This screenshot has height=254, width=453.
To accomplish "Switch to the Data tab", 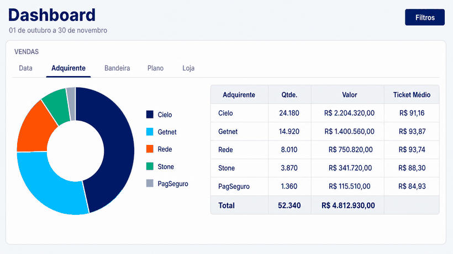I will (x=25, y=68).
